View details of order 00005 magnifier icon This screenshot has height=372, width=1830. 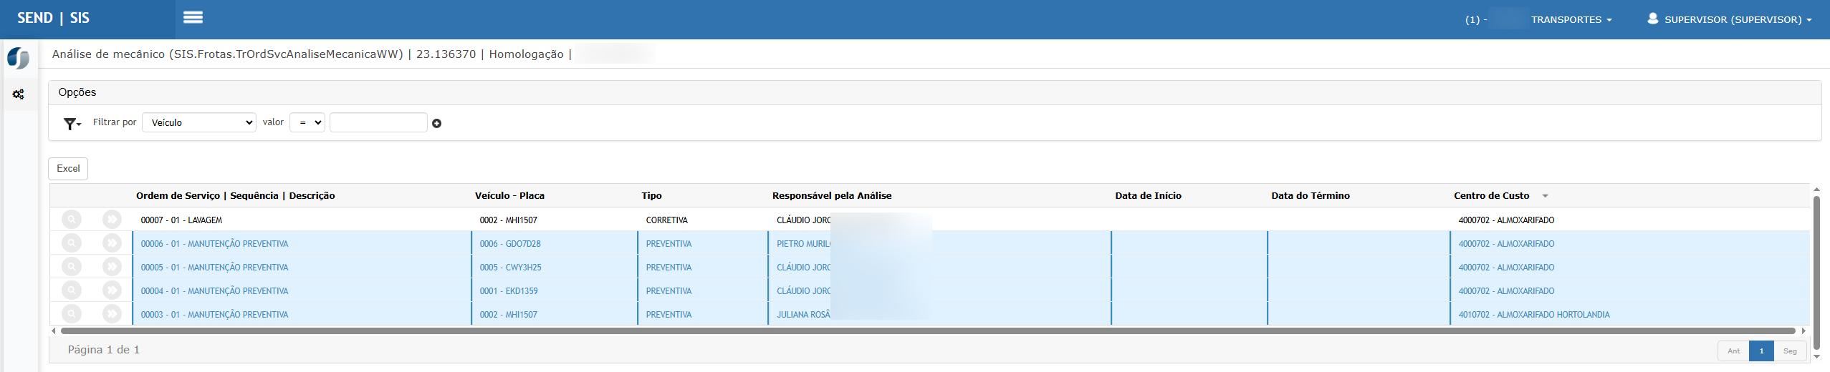(72, 267)
